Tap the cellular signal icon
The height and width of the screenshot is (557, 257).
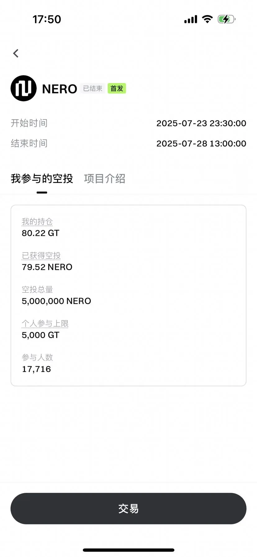point(191,19)
